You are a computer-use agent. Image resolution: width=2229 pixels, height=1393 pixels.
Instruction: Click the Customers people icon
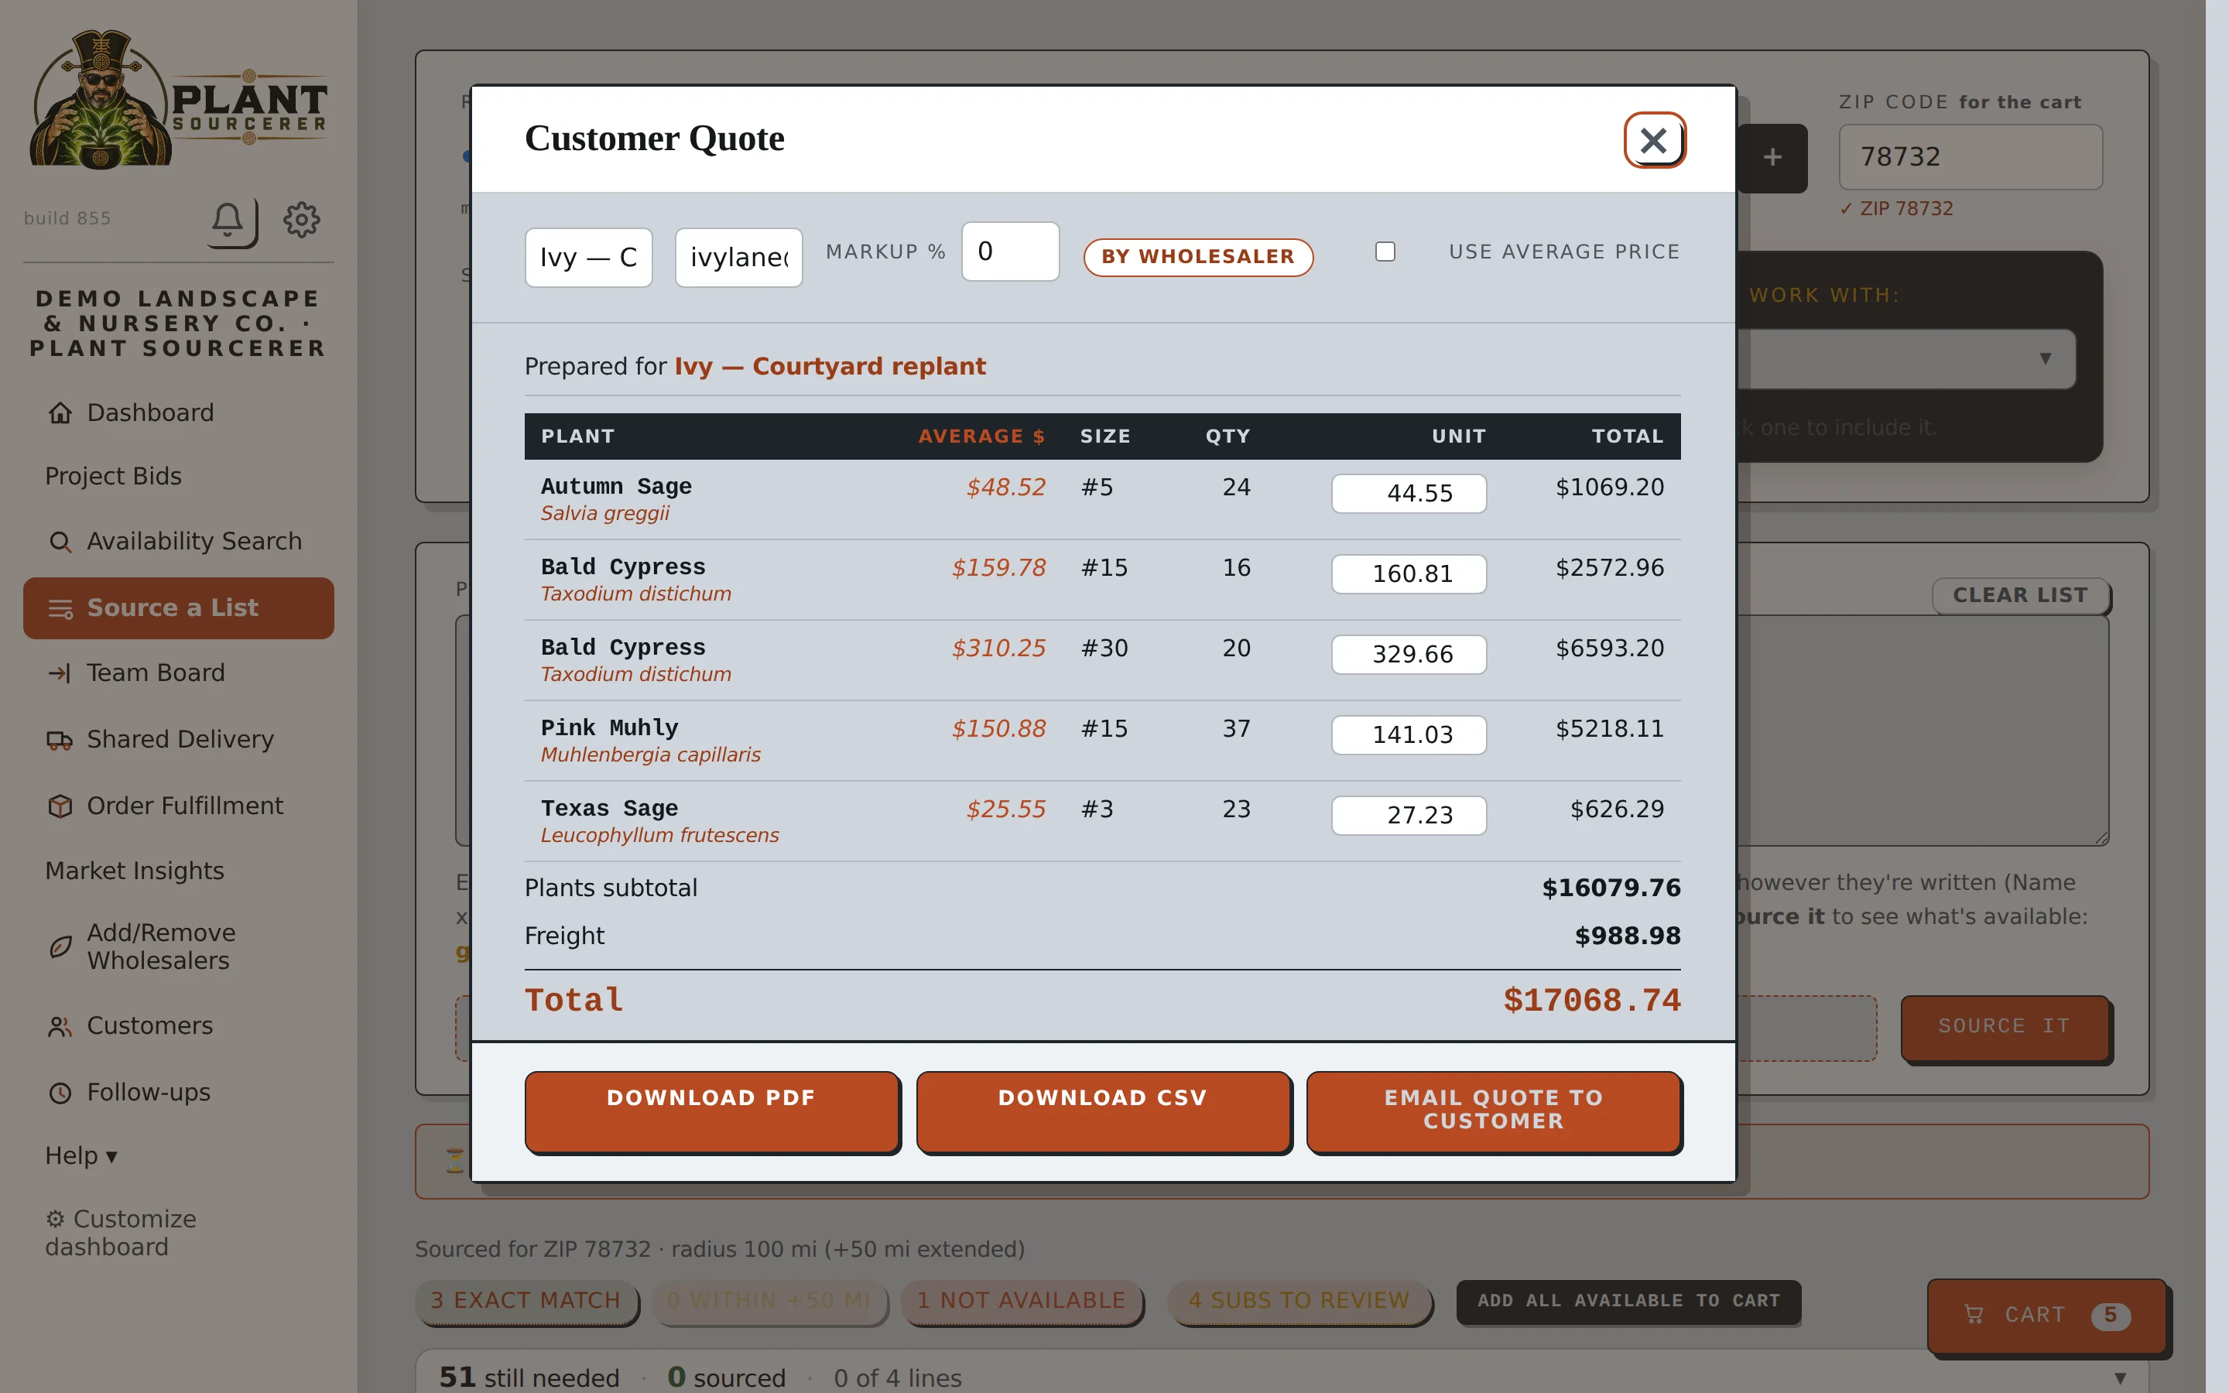pyautogui.click(x=60, y=1026)
